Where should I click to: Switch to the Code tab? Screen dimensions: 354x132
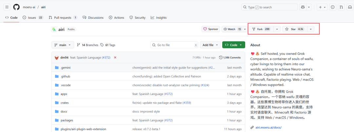(x=11, y=18)
